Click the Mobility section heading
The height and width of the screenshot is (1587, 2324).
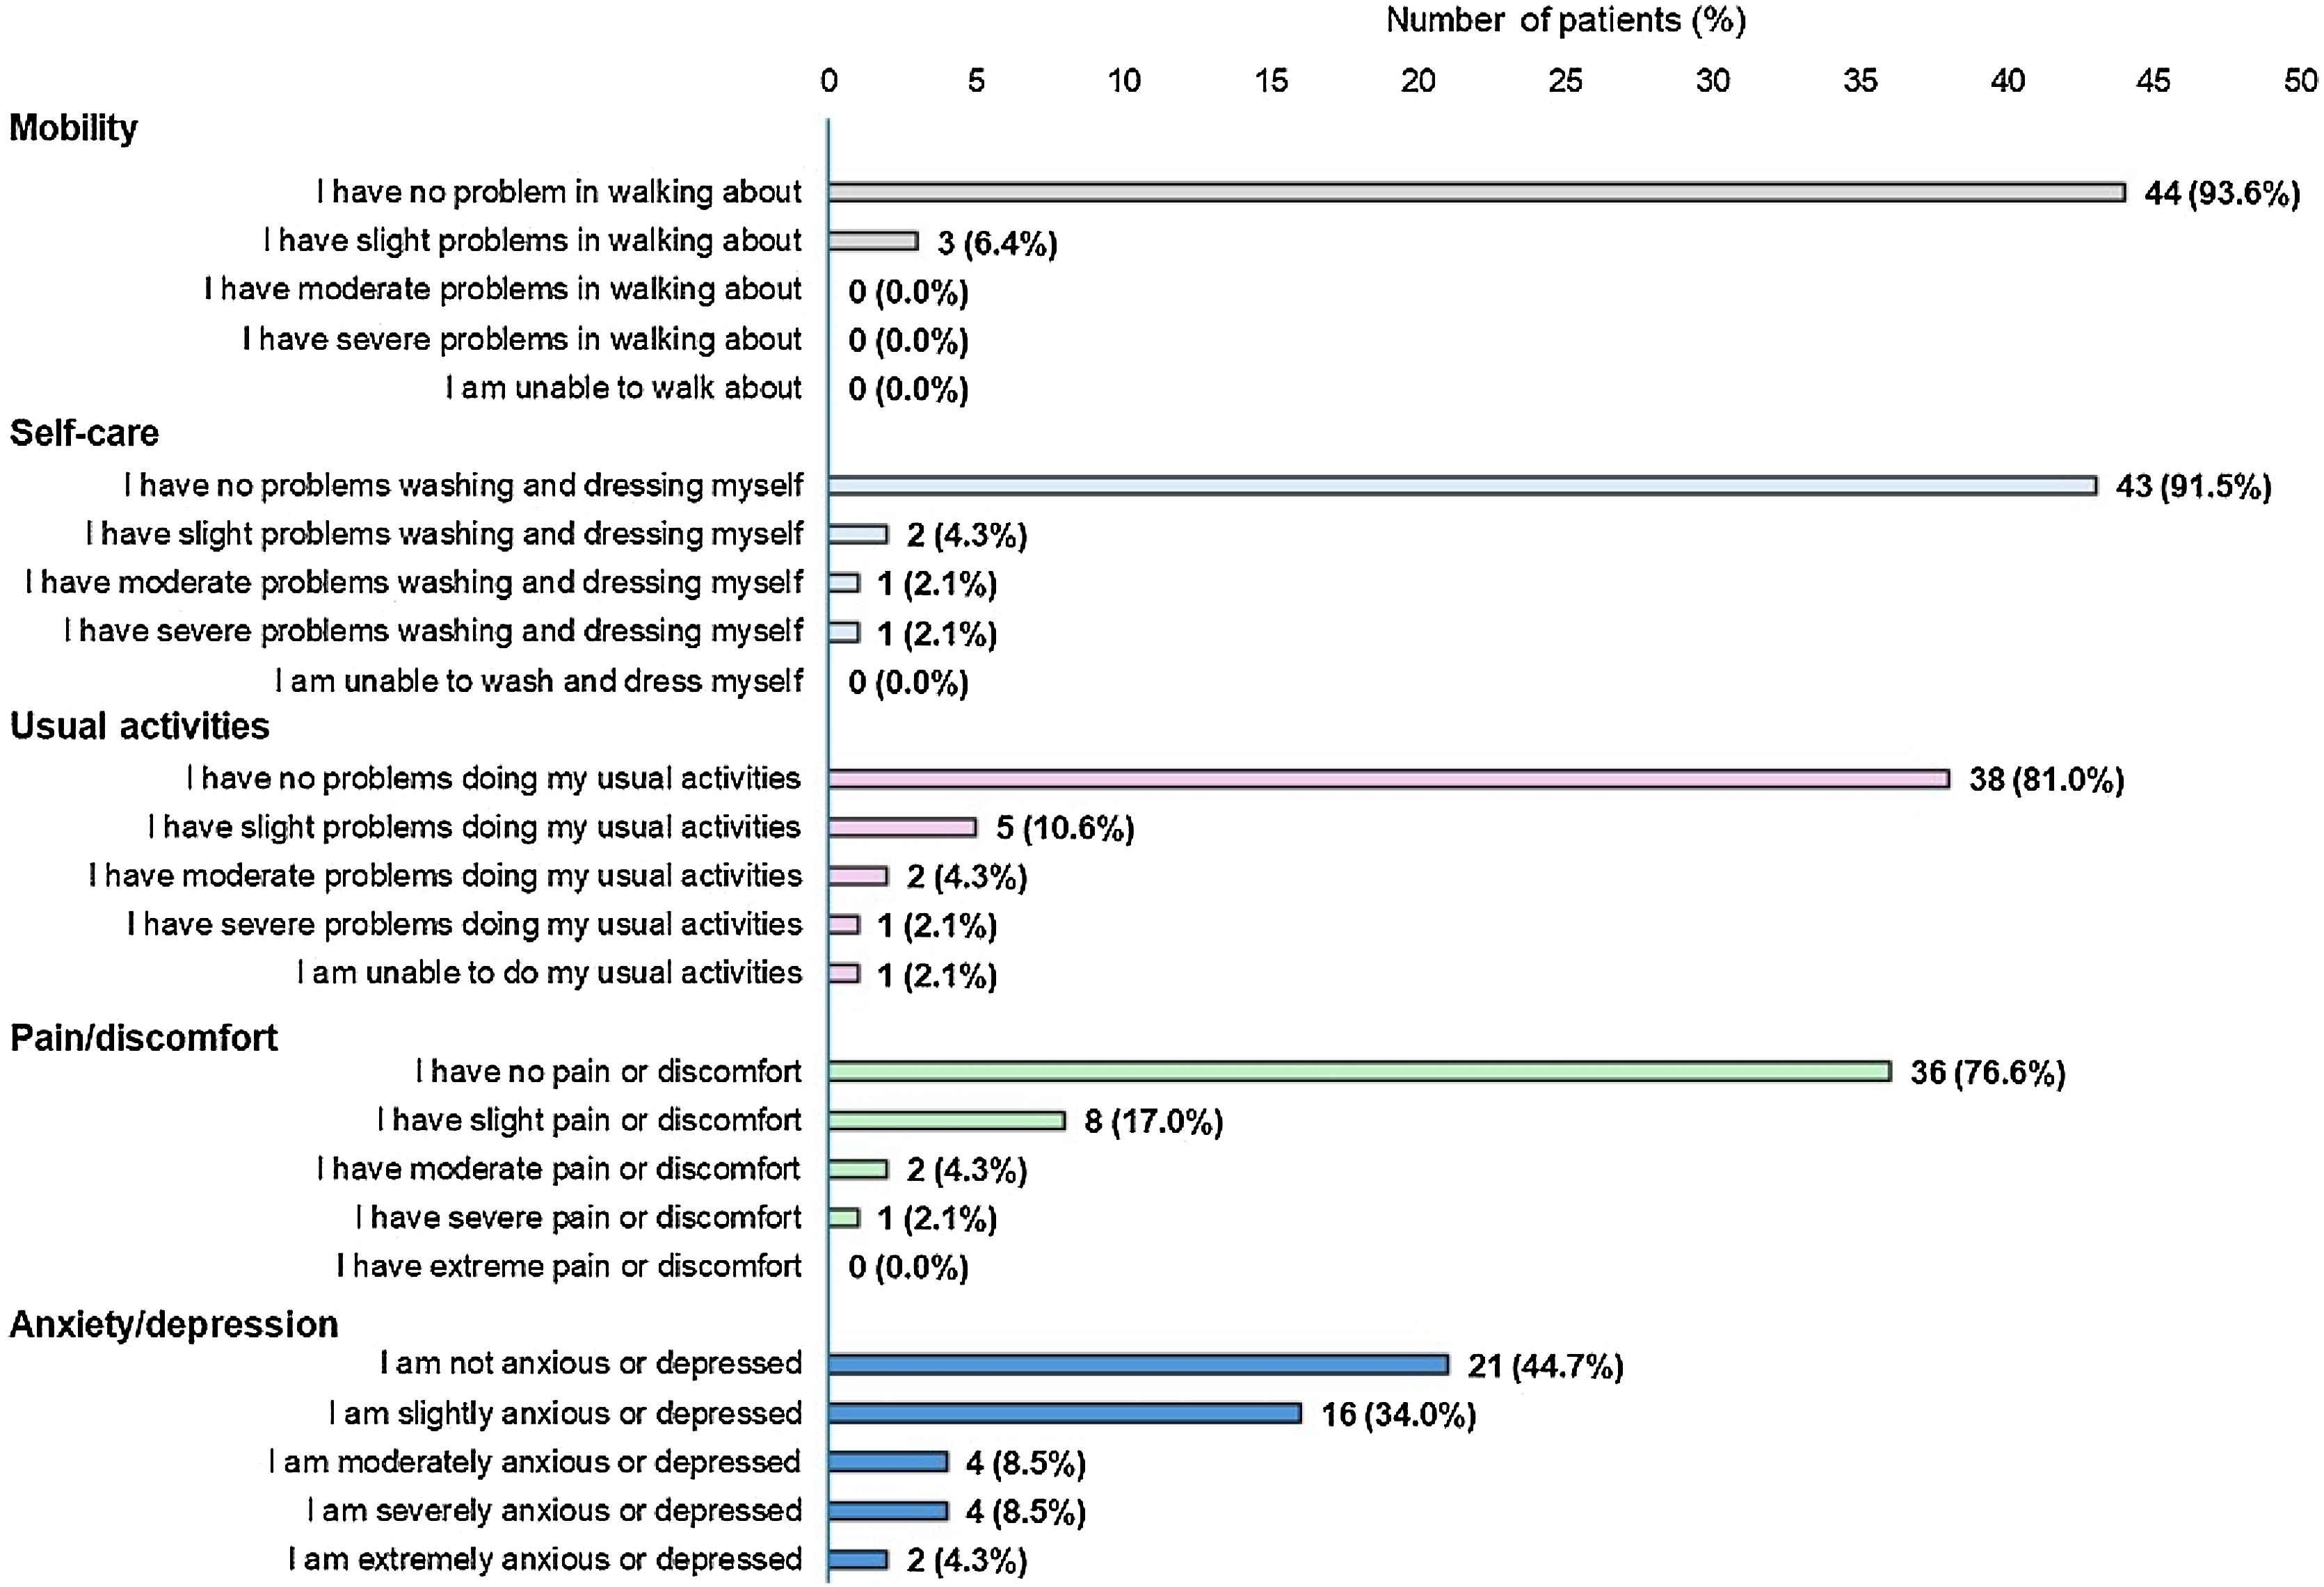pos(73,128)
